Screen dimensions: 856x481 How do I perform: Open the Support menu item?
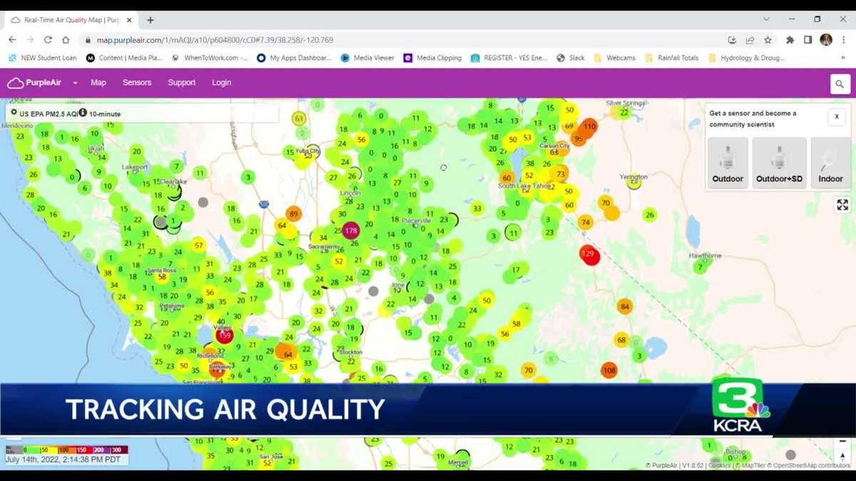tap(181, 83)
